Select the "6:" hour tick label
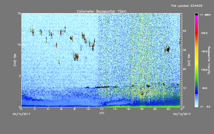This screenshot has height=134, width=214. click(62, 109)
